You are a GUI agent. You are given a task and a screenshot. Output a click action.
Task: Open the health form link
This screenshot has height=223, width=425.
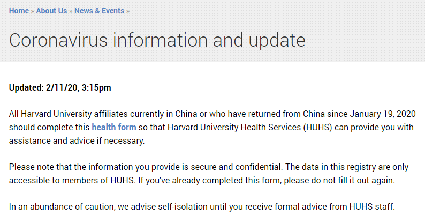click(x=114, y=128)
